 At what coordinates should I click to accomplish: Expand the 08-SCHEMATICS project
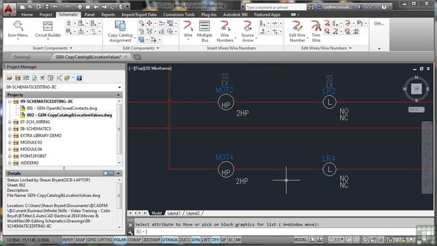pyautogui.click(x=10, y=129)
